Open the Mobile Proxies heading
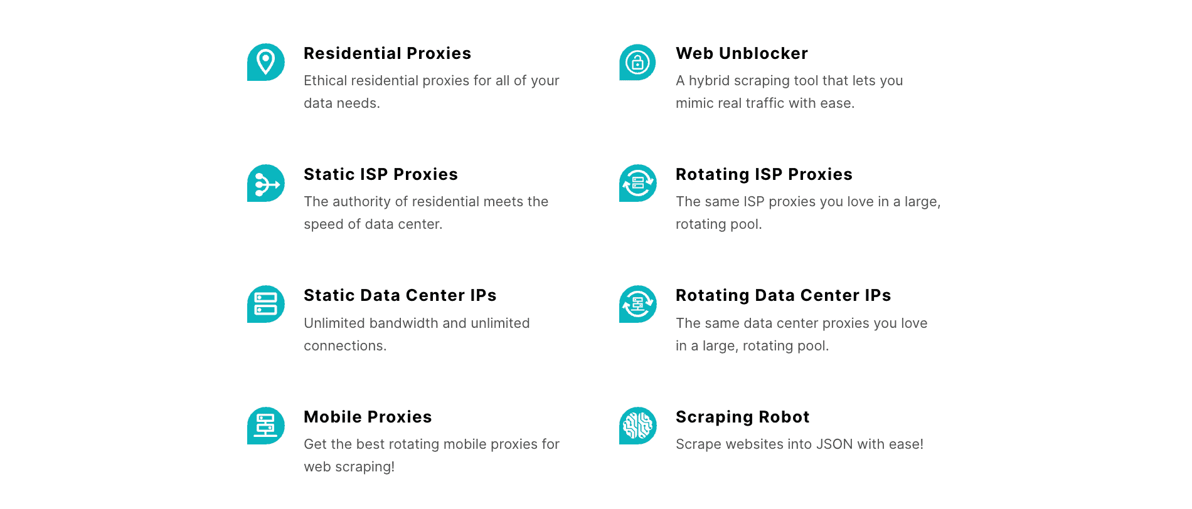The image size is (1192, 509). point(368,417)
